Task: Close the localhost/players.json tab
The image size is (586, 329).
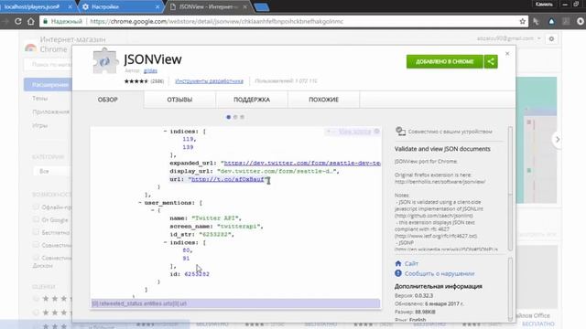Action: 70,6
